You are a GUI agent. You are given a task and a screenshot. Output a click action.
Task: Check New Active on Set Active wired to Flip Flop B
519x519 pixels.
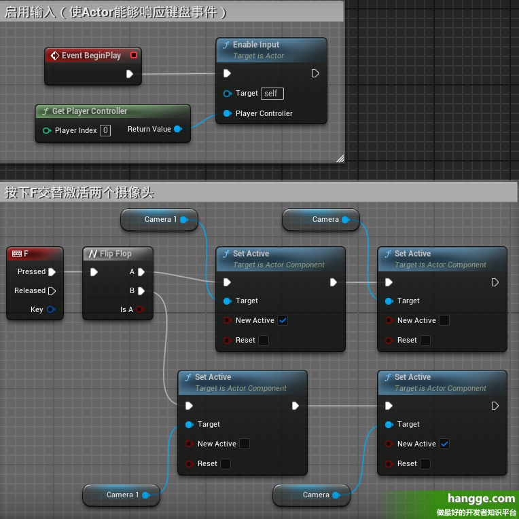pos(245,444)
